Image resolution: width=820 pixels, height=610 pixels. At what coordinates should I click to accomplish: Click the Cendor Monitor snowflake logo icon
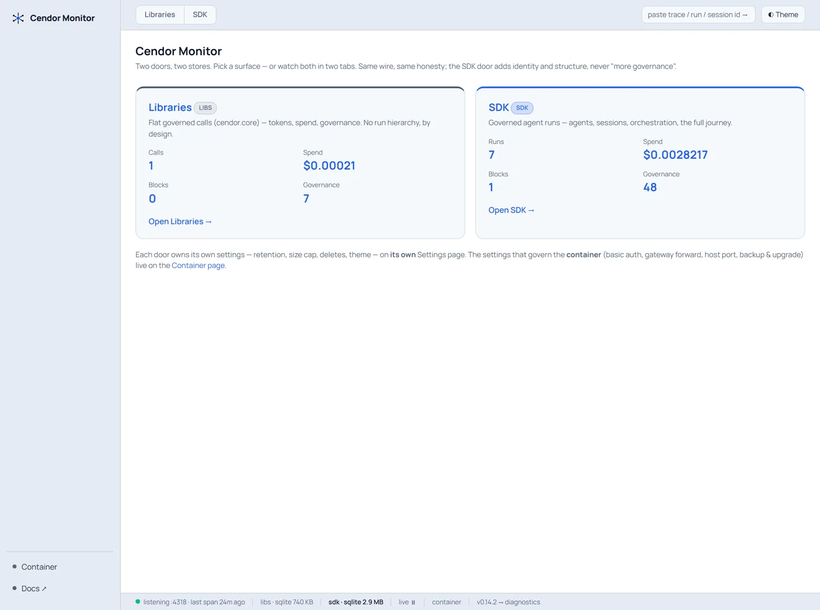tap(18, 18)
